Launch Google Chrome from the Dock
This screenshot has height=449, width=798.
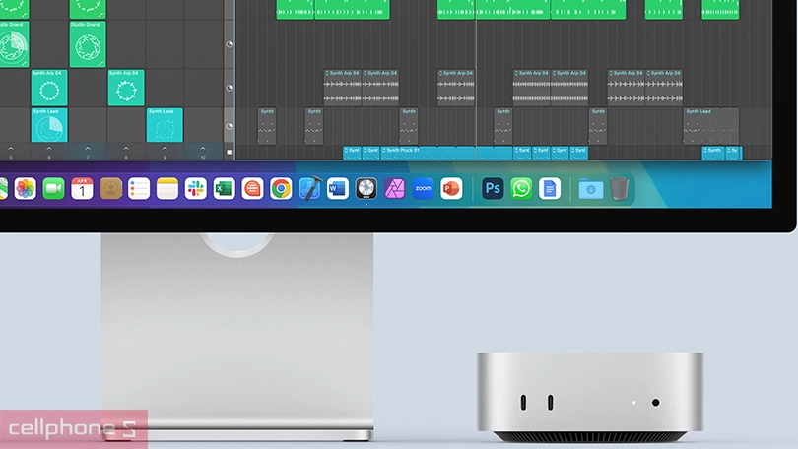(281, 189)
